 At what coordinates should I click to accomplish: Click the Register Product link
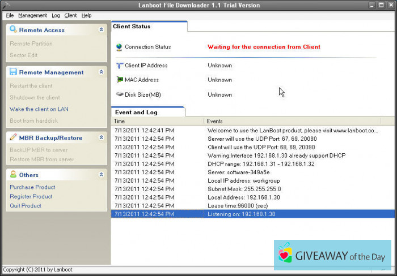coord(31,196)
